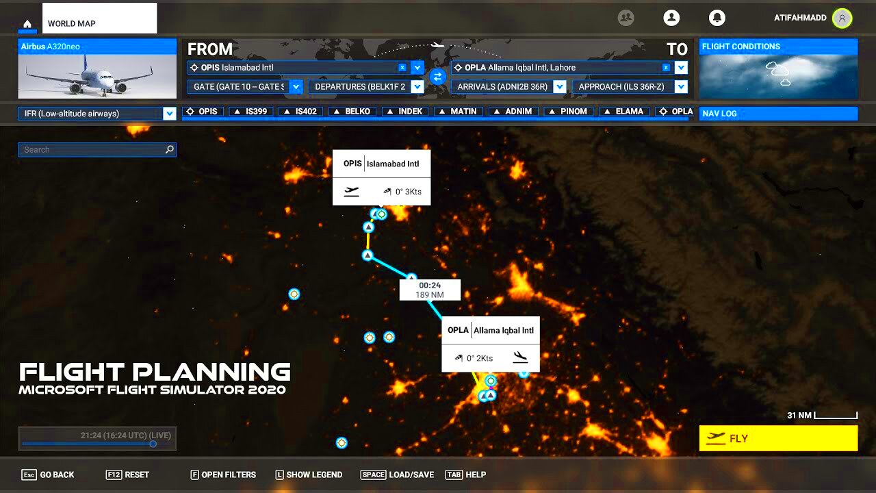Image resolution: width=876 pixels, height=493 pixels.
Task: Click the 31 NM map scale
Action: click(x=822, y=416)
